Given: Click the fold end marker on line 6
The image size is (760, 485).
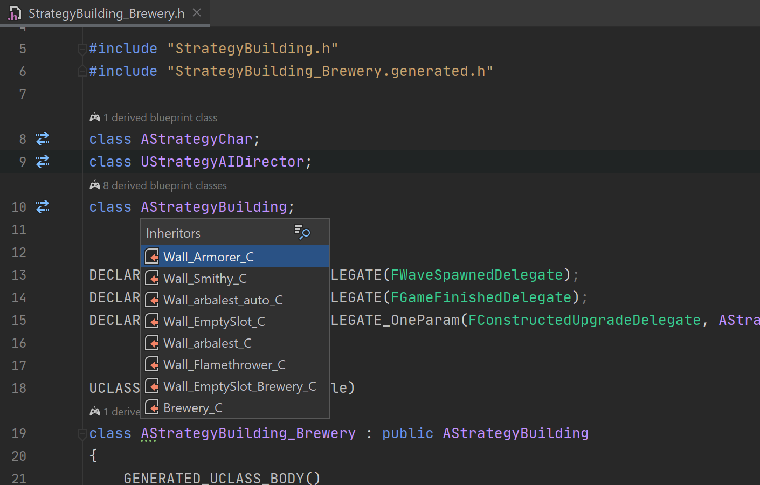Looking at the screenshot, I should (x=82, y=71).
